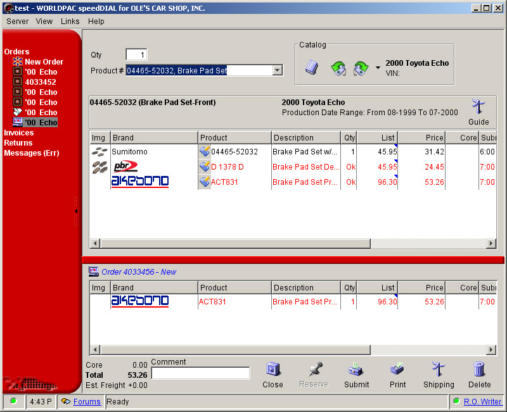The width and height of the screenshot is (507, 412).
Task: Select the '00 Echo order with the tag icon
Action: tap(41, 113)
